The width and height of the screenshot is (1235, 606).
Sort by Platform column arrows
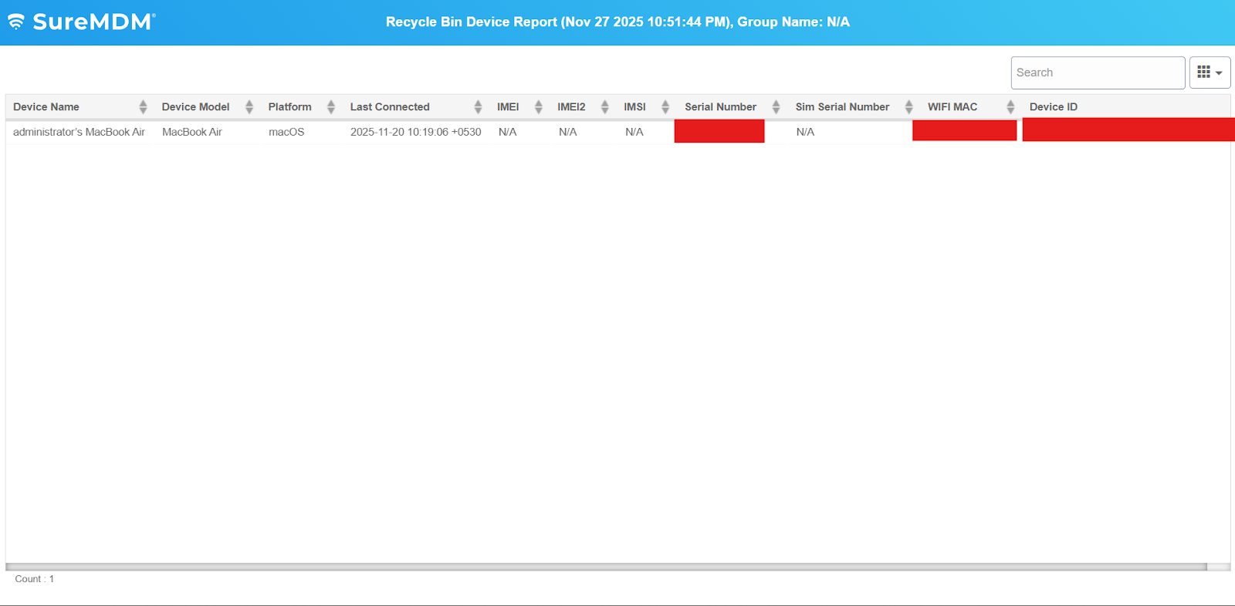coord(331,107)
